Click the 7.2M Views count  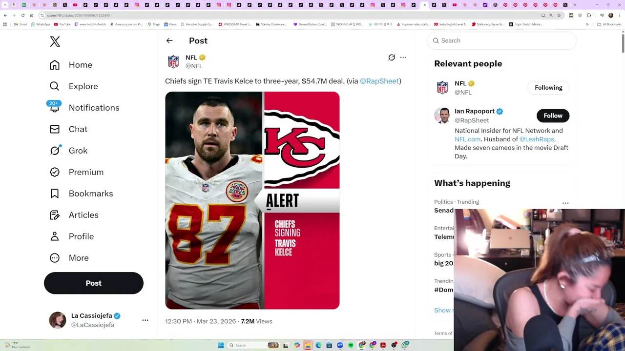coord(256,322)
